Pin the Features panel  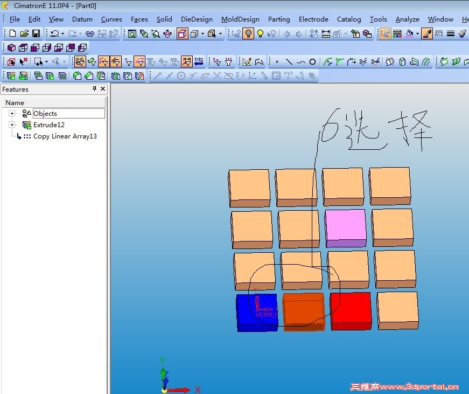pos(95,88)
